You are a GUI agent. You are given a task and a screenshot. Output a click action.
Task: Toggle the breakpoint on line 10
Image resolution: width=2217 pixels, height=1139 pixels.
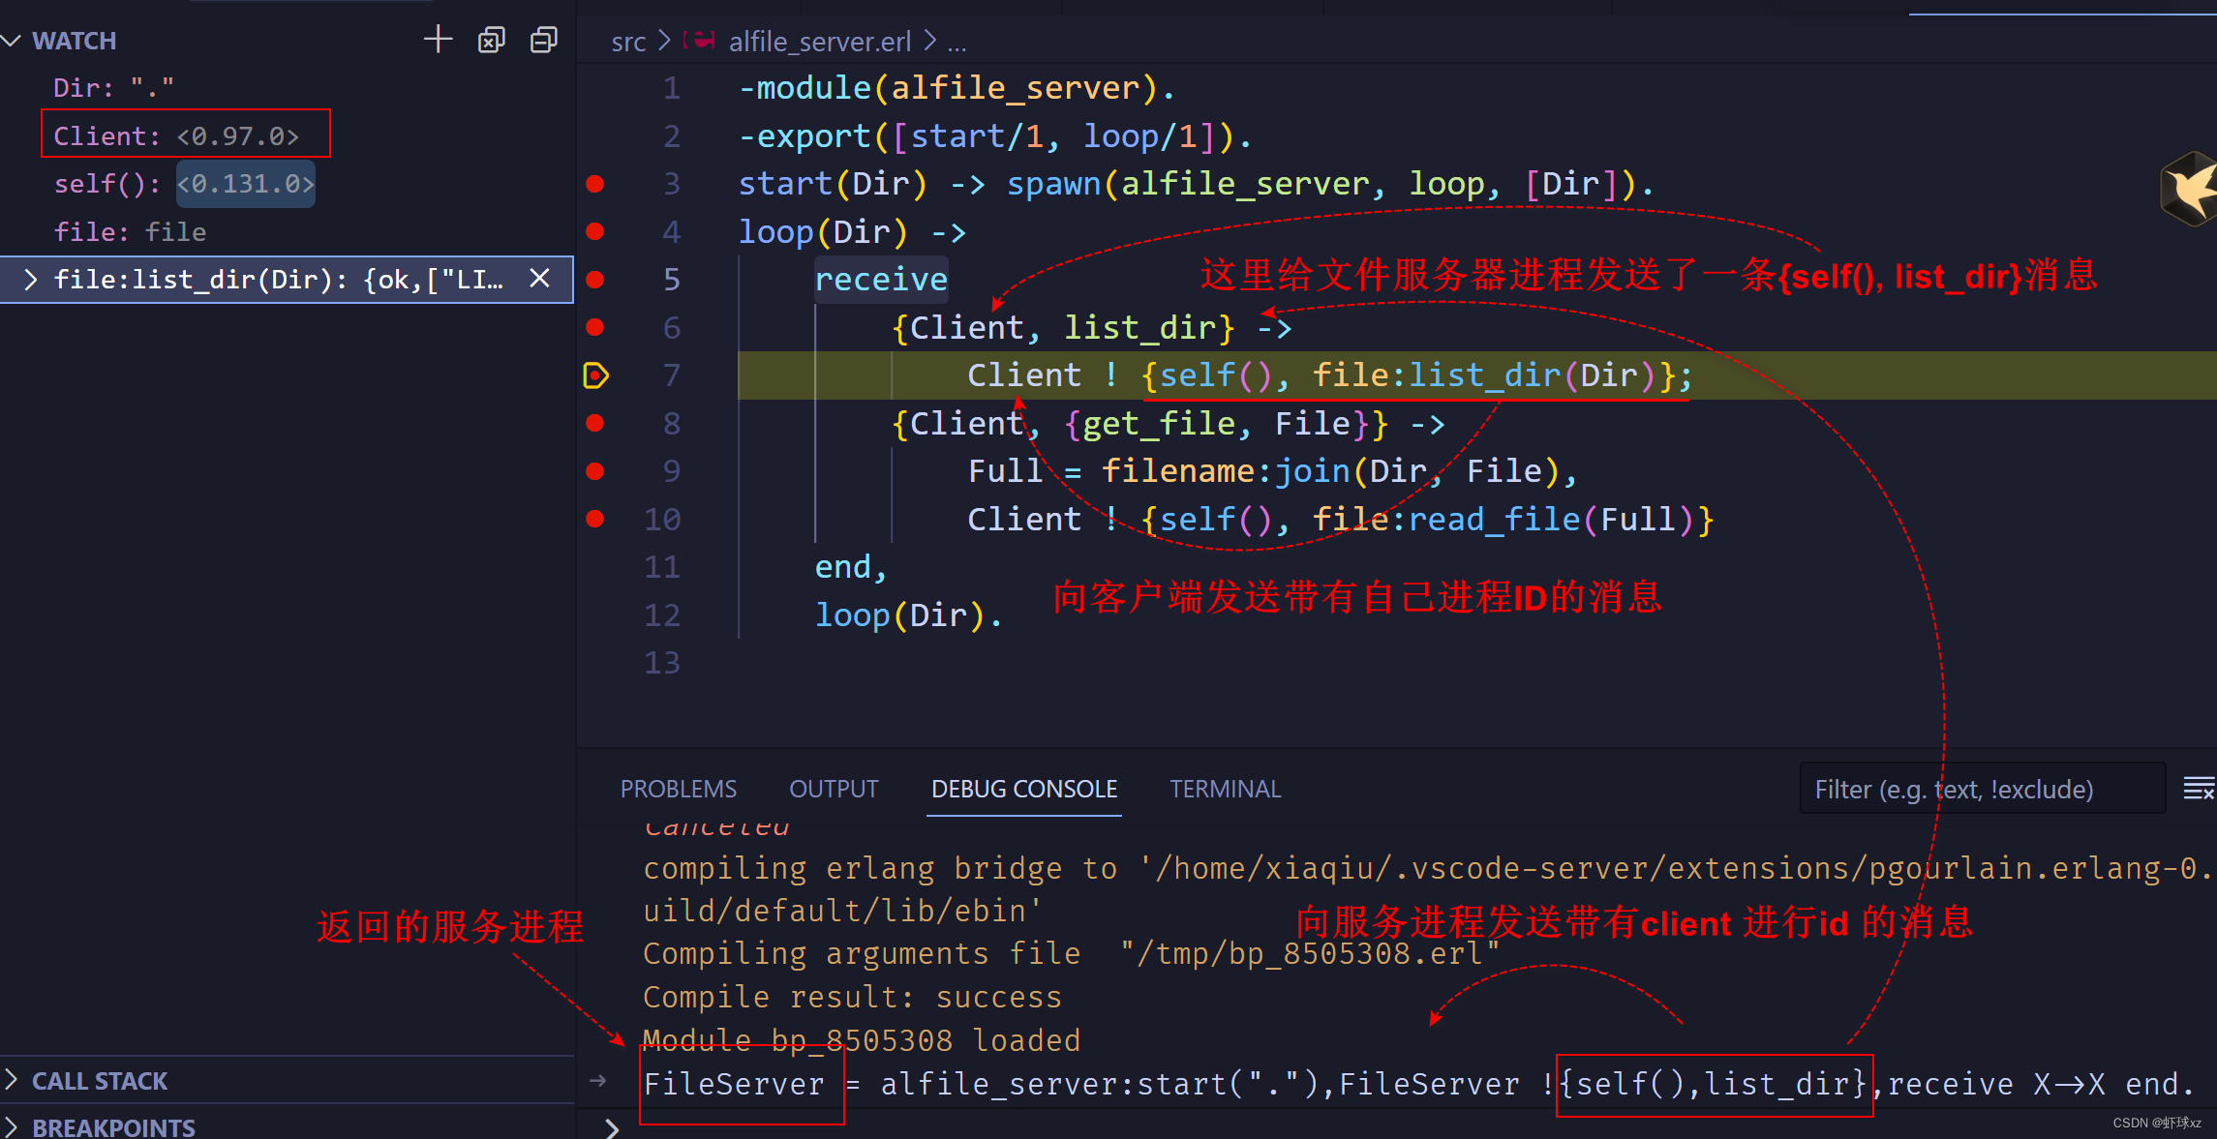595,519
